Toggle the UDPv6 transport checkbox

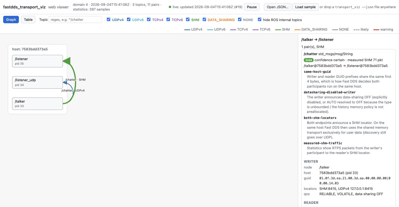pos(129,20)
